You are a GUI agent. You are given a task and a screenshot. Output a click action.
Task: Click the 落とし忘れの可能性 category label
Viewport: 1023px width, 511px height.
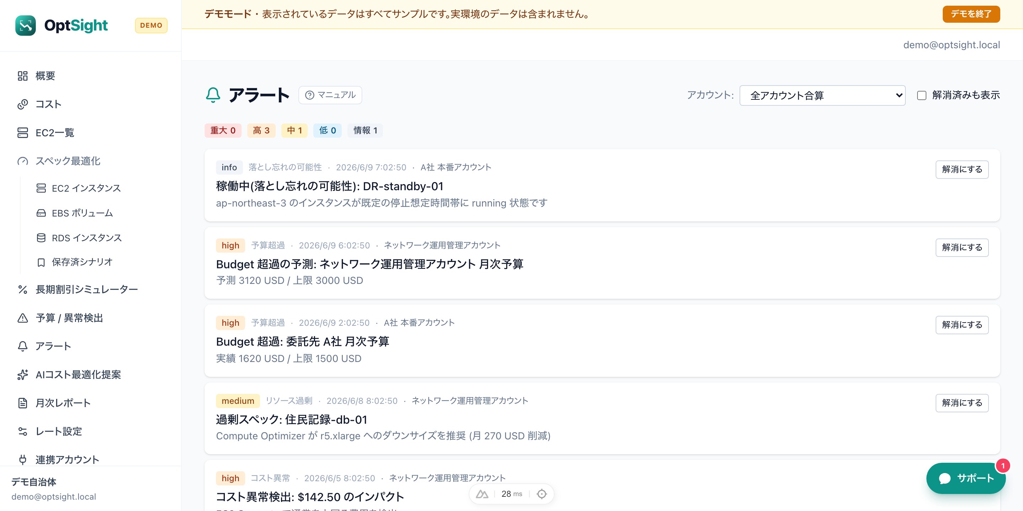285,167
